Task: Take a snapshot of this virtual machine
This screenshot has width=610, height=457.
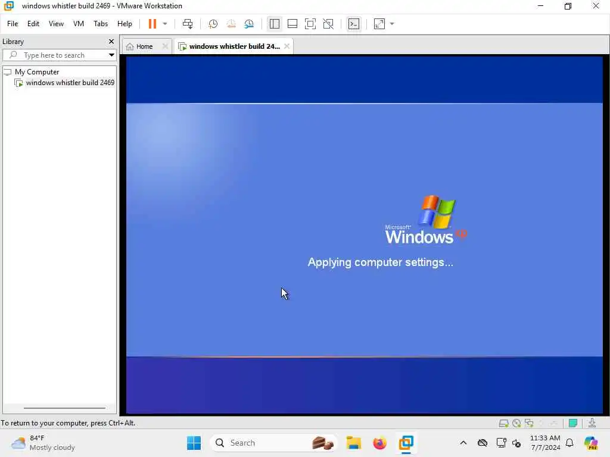Action: tap(213, 24)
